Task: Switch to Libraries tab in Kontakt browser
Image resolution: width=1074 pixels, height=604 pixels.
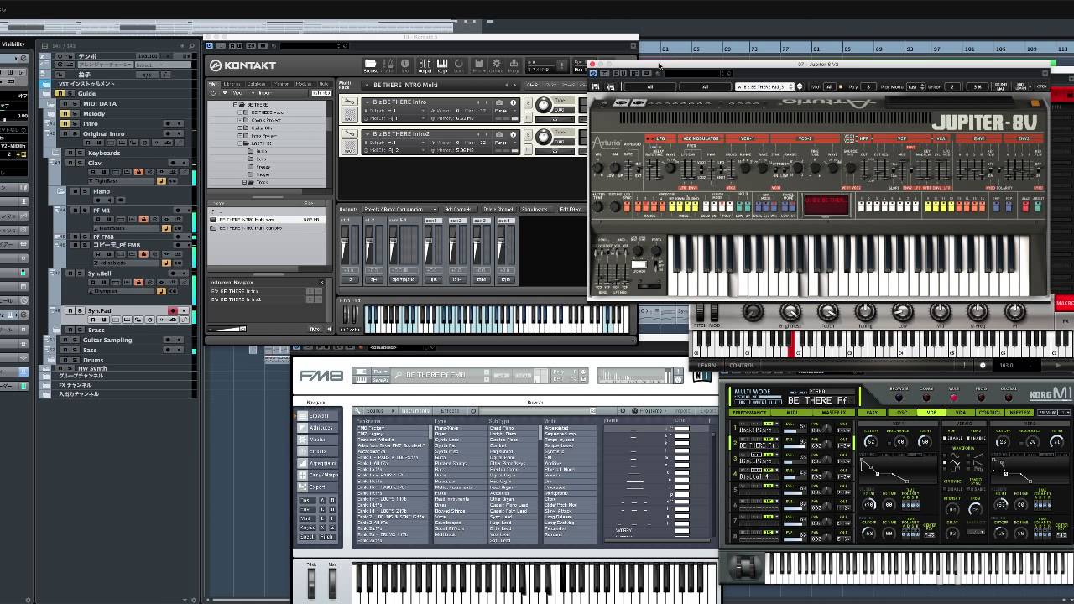Action: (232, 84)
